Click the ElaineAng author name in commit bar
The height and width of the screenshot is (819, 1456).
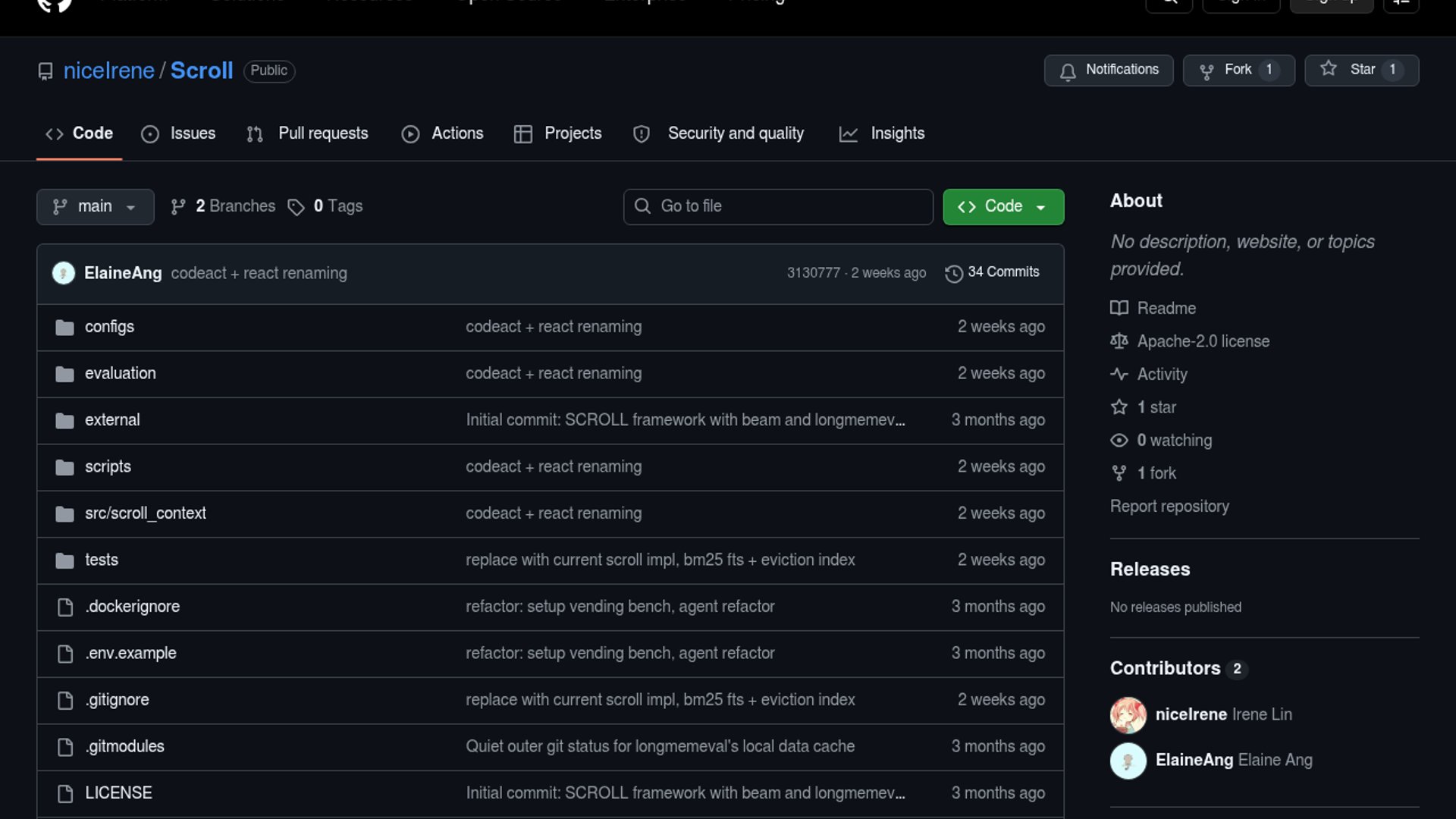pyautogui.click(x=123, y=273)
